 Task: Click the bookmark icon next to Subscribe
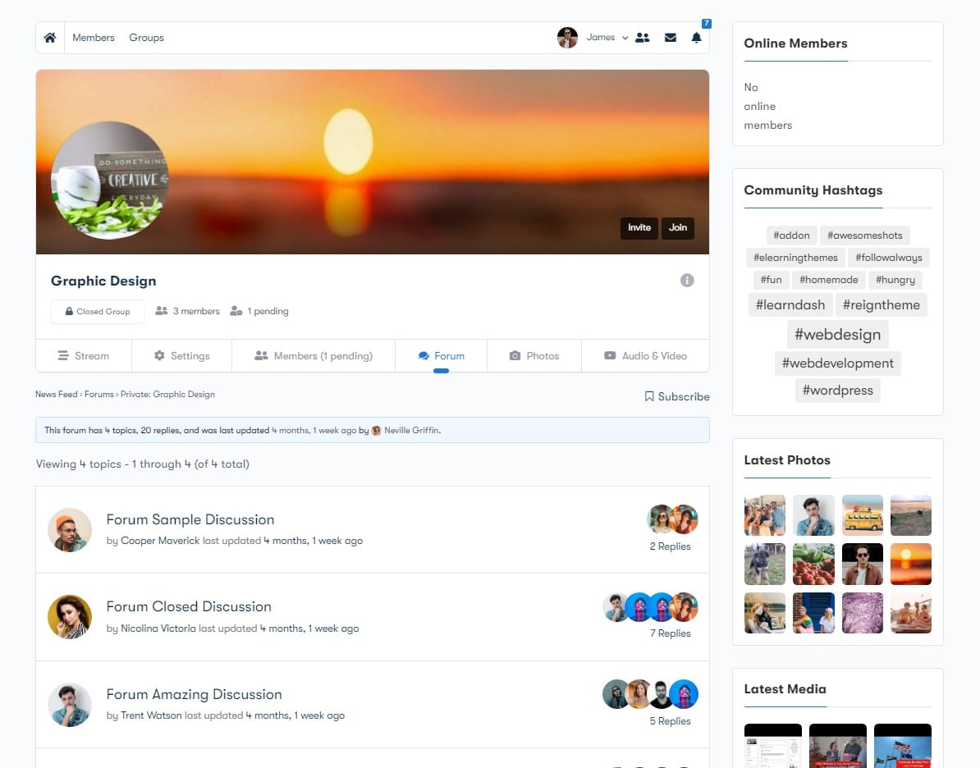coord(648,396)
